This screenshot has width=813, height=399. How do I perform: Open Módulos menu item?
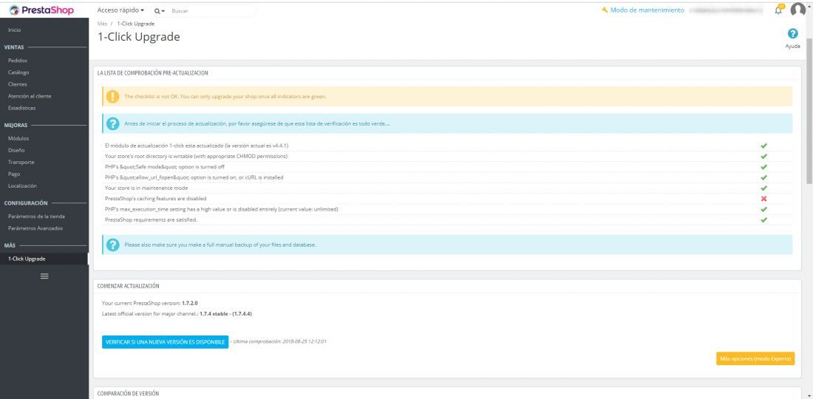[18, 138]
